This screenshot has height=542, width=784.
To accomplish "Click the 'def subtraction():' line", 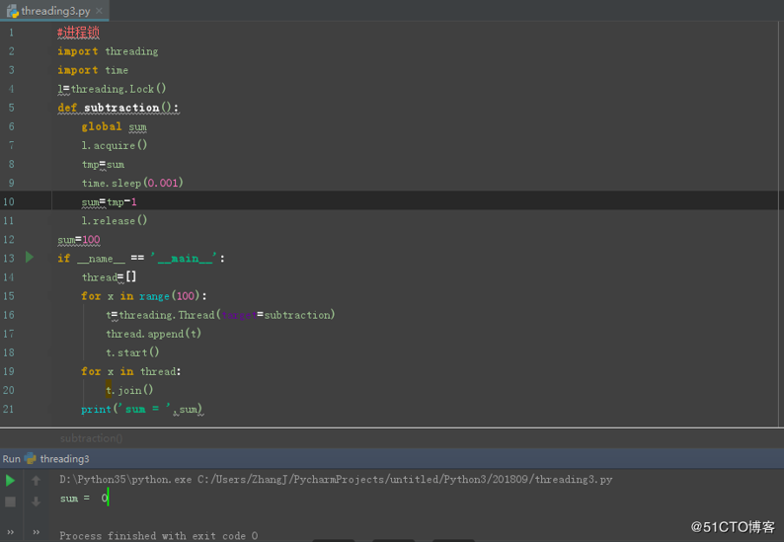I will 118,108.
